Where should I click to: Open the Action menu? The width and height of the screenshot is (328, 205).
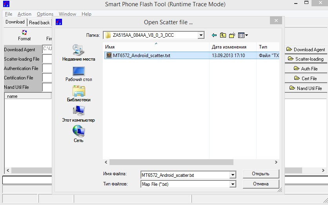tap(24, 14)
